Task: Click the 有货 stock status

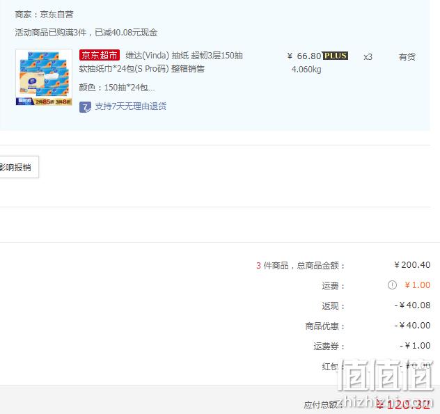Action: pyautogui.click(x=407, y=57)
